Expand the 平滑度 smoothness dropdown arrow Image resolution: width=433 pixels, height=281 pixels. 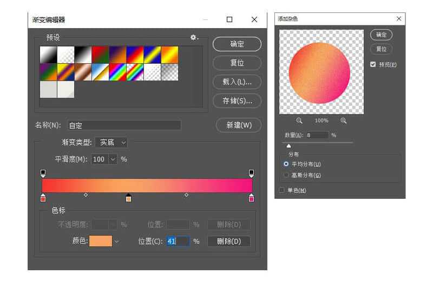pos(113,159)
